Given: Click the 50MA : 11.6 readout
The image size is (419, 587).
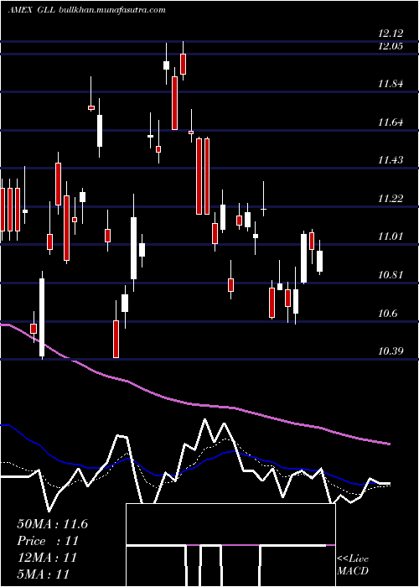Looking at the screenshot, I should tap(52, 524).
